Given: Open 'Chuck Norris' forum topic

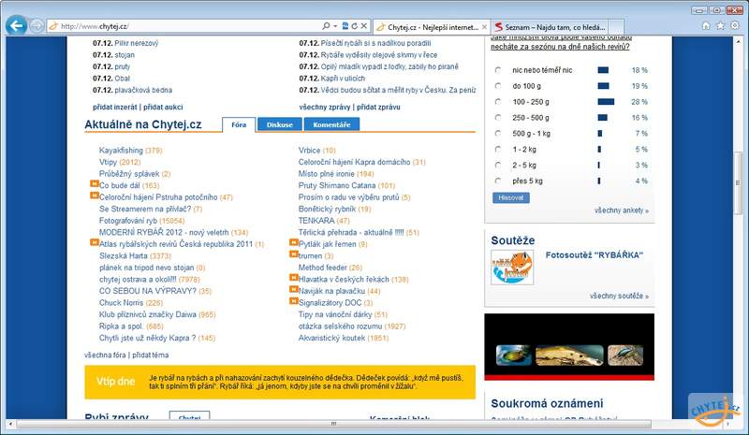Looking at the screenshot, I should coord(121,303).
